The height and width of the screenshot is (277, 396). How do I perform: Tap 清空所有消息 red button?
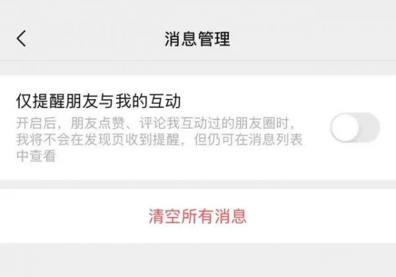coord(197,216)
